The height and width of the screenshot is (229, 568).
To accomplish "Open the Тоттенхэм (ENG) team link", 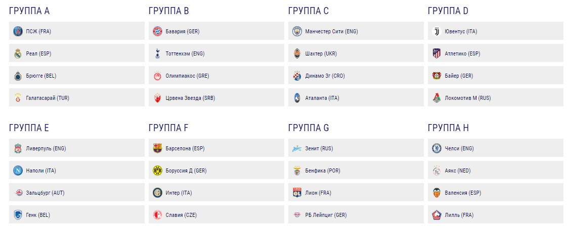I will [x=185, y=53].
